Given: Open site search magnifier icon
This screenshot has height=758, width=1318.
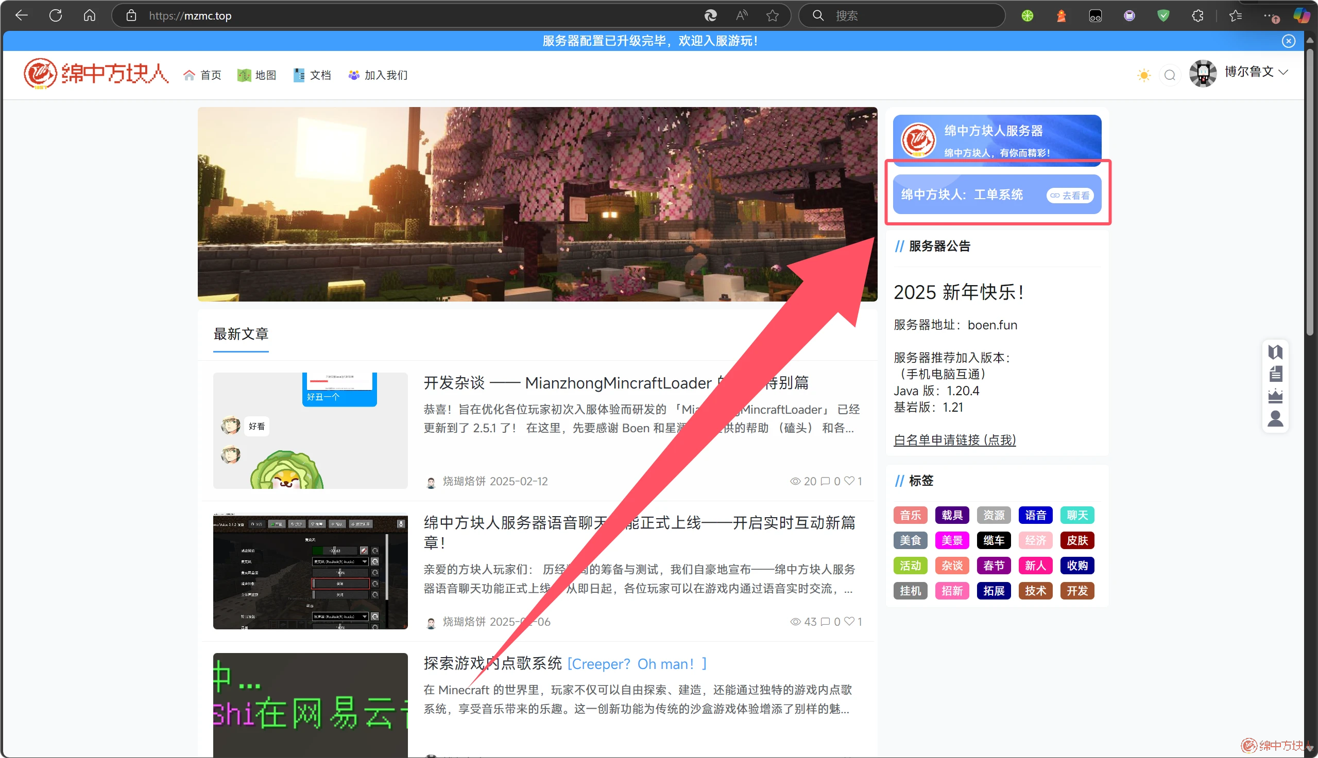Looking at the screenshot, I should click(x=1170, y=75).
